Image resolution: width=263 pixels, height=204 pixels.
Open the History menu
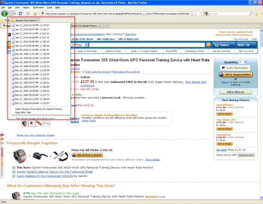(26, 7)
